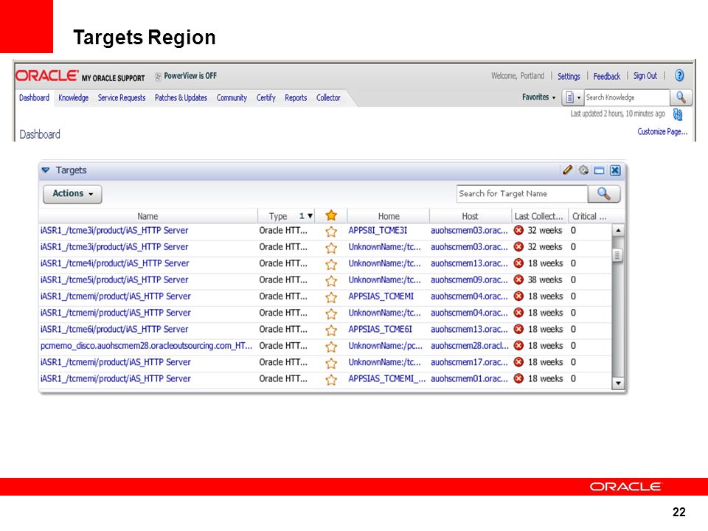The width and height of the screenshot is (708, 531).
Task: Click the Settings link
Action: coord(569,76)
